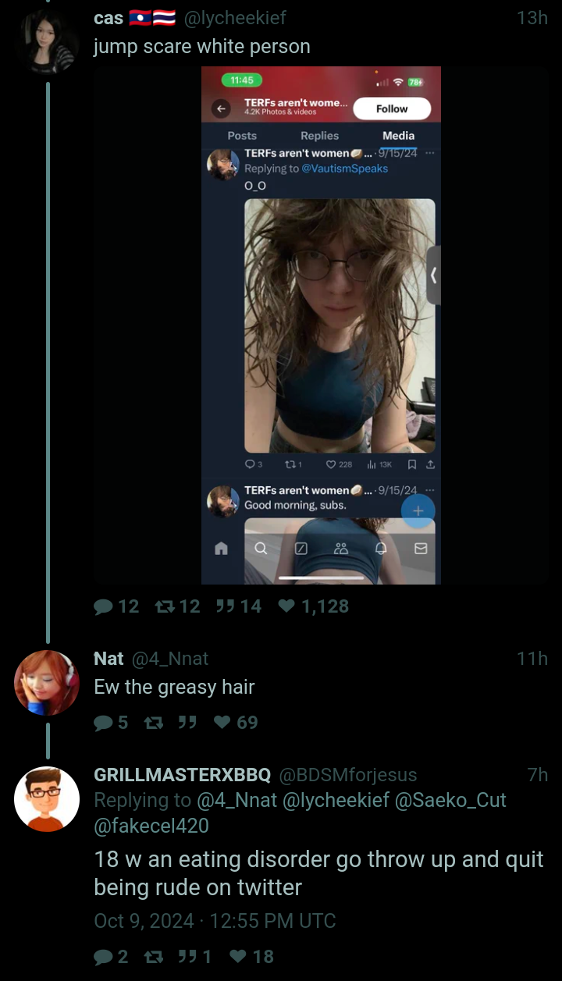The height and width of the screenshot is (981, 562).
Task: Reply to GRILLMASTERXBBQ's post with 2 comments
Action: 111,957
